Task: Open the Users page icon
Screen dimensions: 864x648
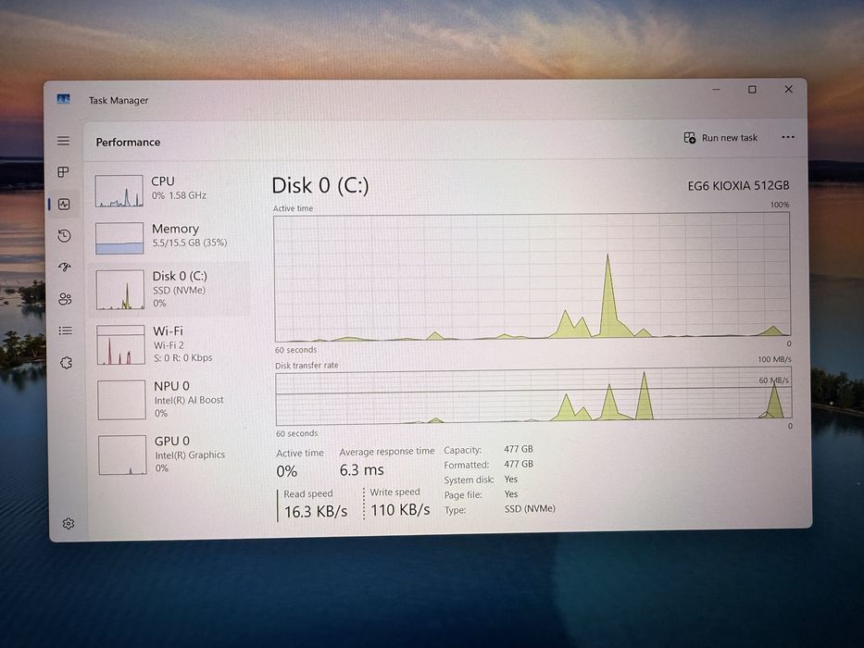Action: (65, 299)
